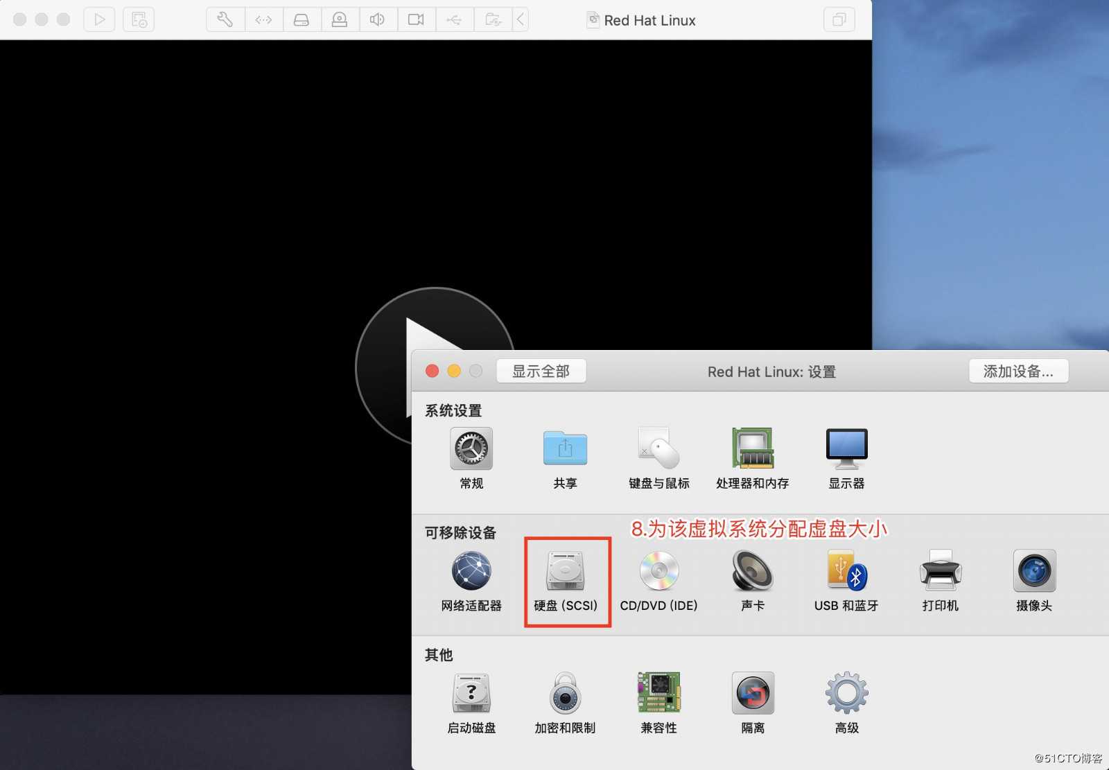Click the 显示全部 show all button
The height and width of the screenshot is (770, 1109).
[541, 371]
